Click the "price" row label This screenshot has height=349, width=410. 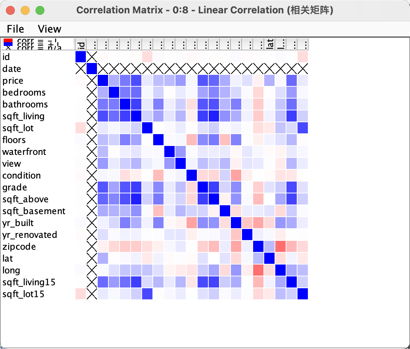click(13, 81)
